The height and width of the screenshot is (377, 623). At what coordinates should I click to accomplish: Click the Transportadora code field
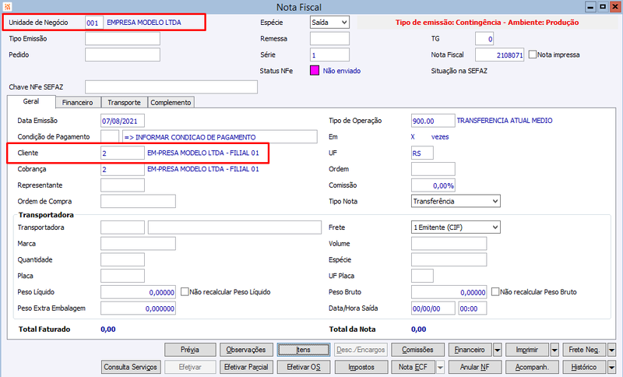click(122, 227)
